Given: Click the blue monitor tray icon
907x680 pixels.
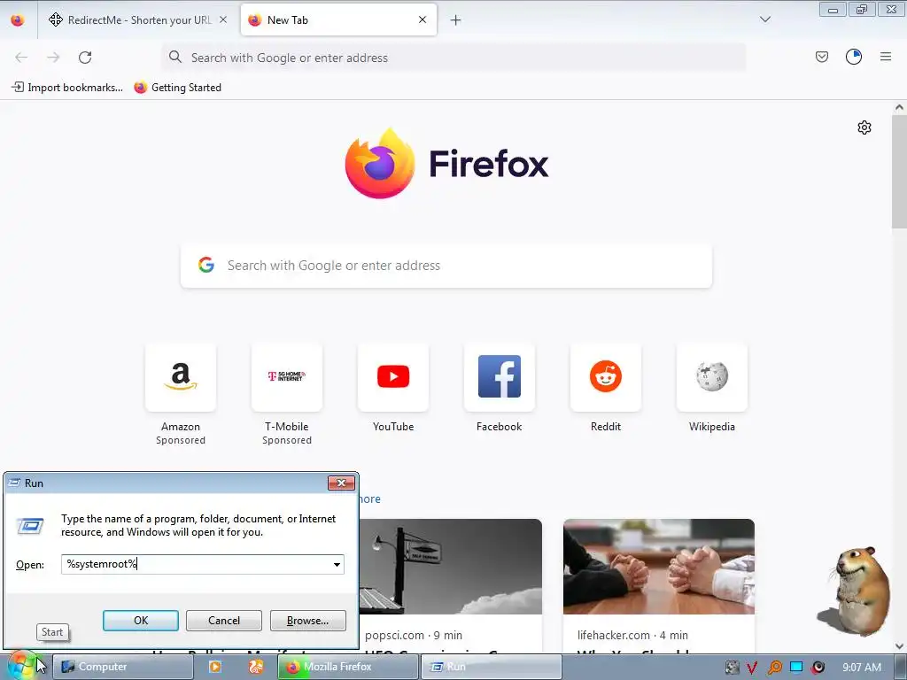Looking at the screenshot, I should tap(796, 667).
